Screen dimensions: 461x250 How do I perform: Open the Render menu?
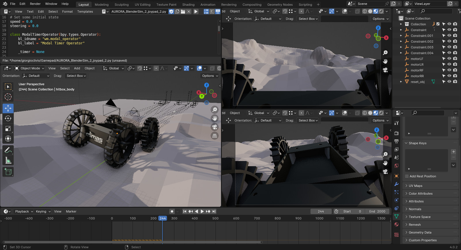pos(35,4)
